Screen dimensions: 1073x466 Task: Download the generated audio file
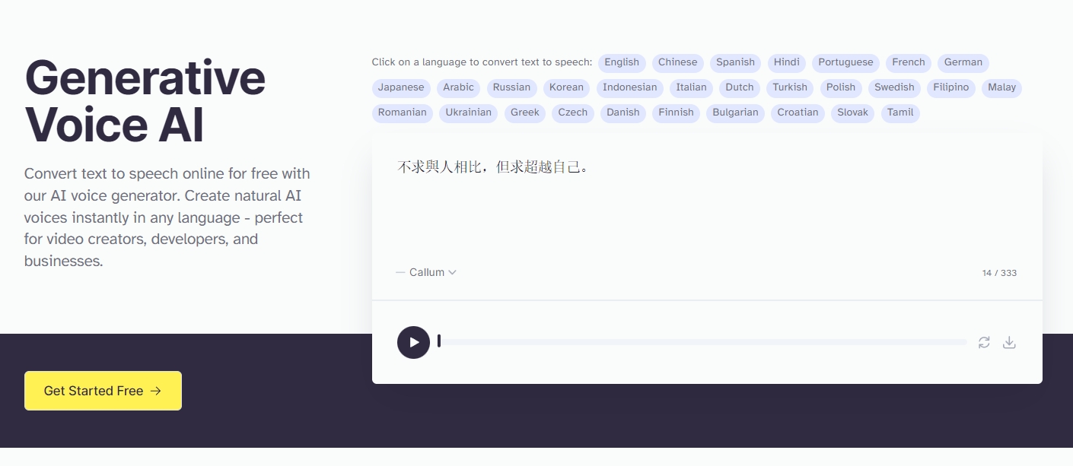click(1009, 342)
